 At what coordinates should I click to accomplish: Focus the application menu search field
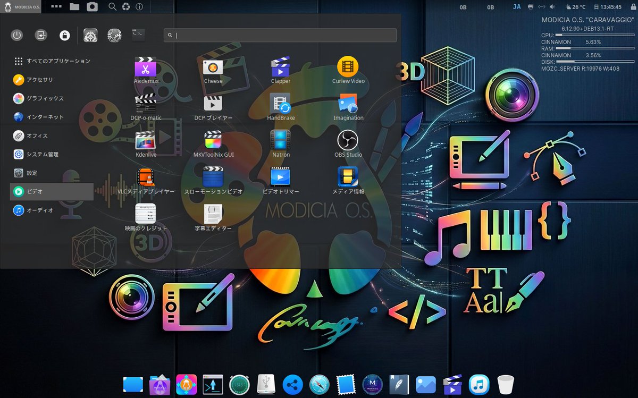[x=280, y=36]
